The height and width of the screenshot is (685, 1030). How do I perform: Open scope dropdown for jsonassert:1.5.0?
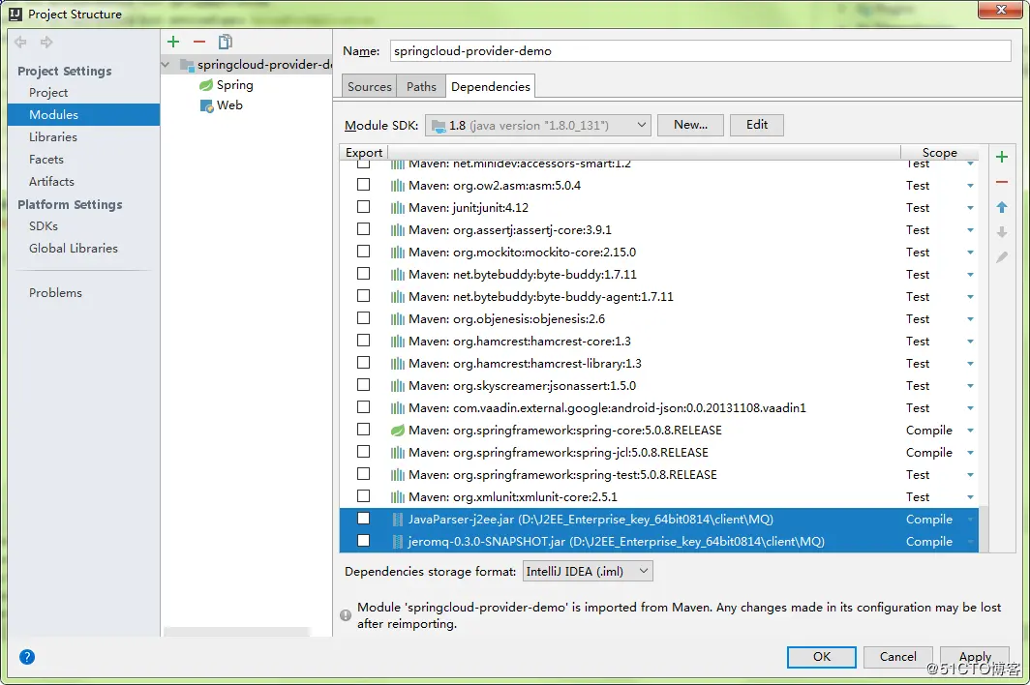click(x=970, y=386)
